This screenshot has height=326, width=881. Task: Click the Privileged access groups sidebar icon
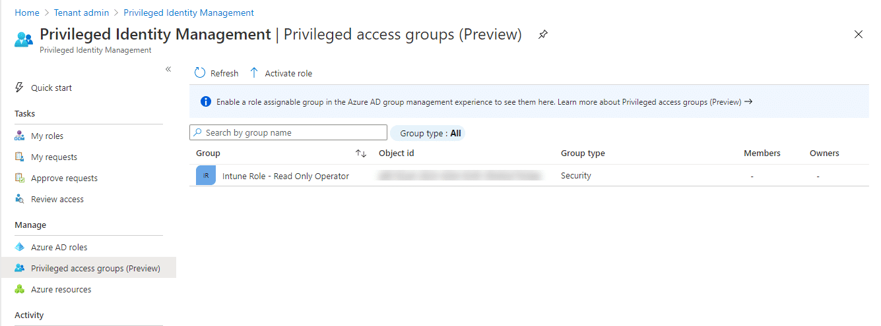(x=19, y=268)
